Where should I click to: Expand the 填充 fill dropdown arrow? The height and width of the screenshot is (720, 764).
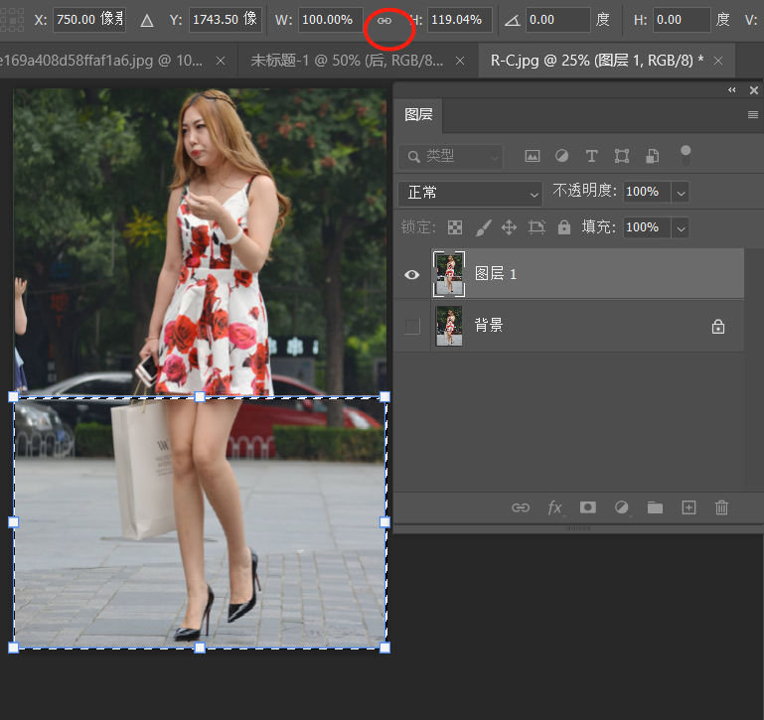(681, 227)
